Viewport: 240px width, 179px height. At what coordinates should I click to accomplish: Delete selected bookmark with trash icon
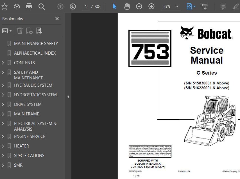[20, 31]
